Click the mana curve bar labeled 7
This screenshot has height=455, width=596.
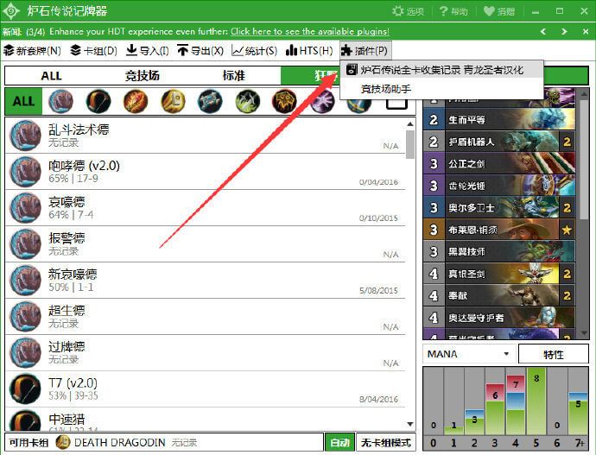tap(516, 405)
